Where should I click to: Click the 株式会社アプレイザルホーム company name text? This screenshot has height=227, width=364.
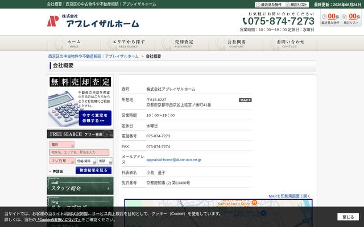171,89
